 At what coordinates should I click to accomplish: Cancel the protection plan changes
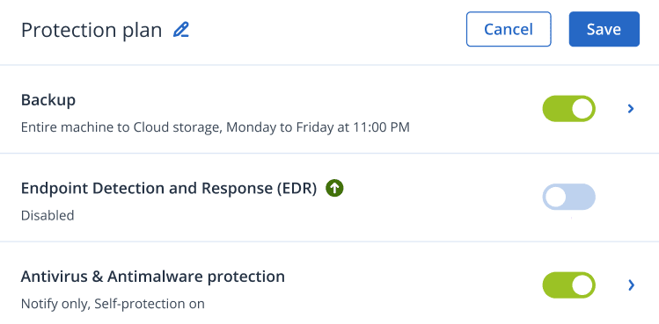click(509, 29)
